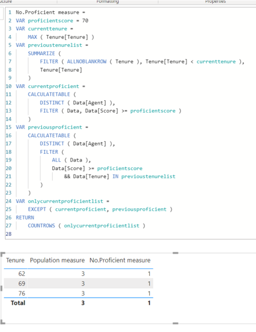
Task: Place cursor on 'No.Proficient measure =' in line 1
Action: point(50,12)
